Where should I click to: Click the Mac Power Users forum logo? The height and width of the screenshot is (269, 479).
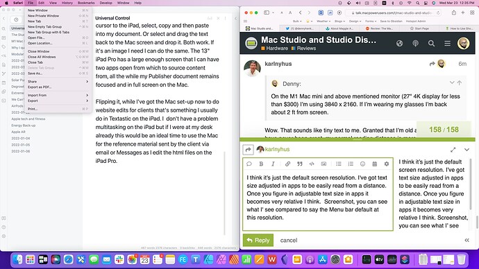[x=251, y=43]
